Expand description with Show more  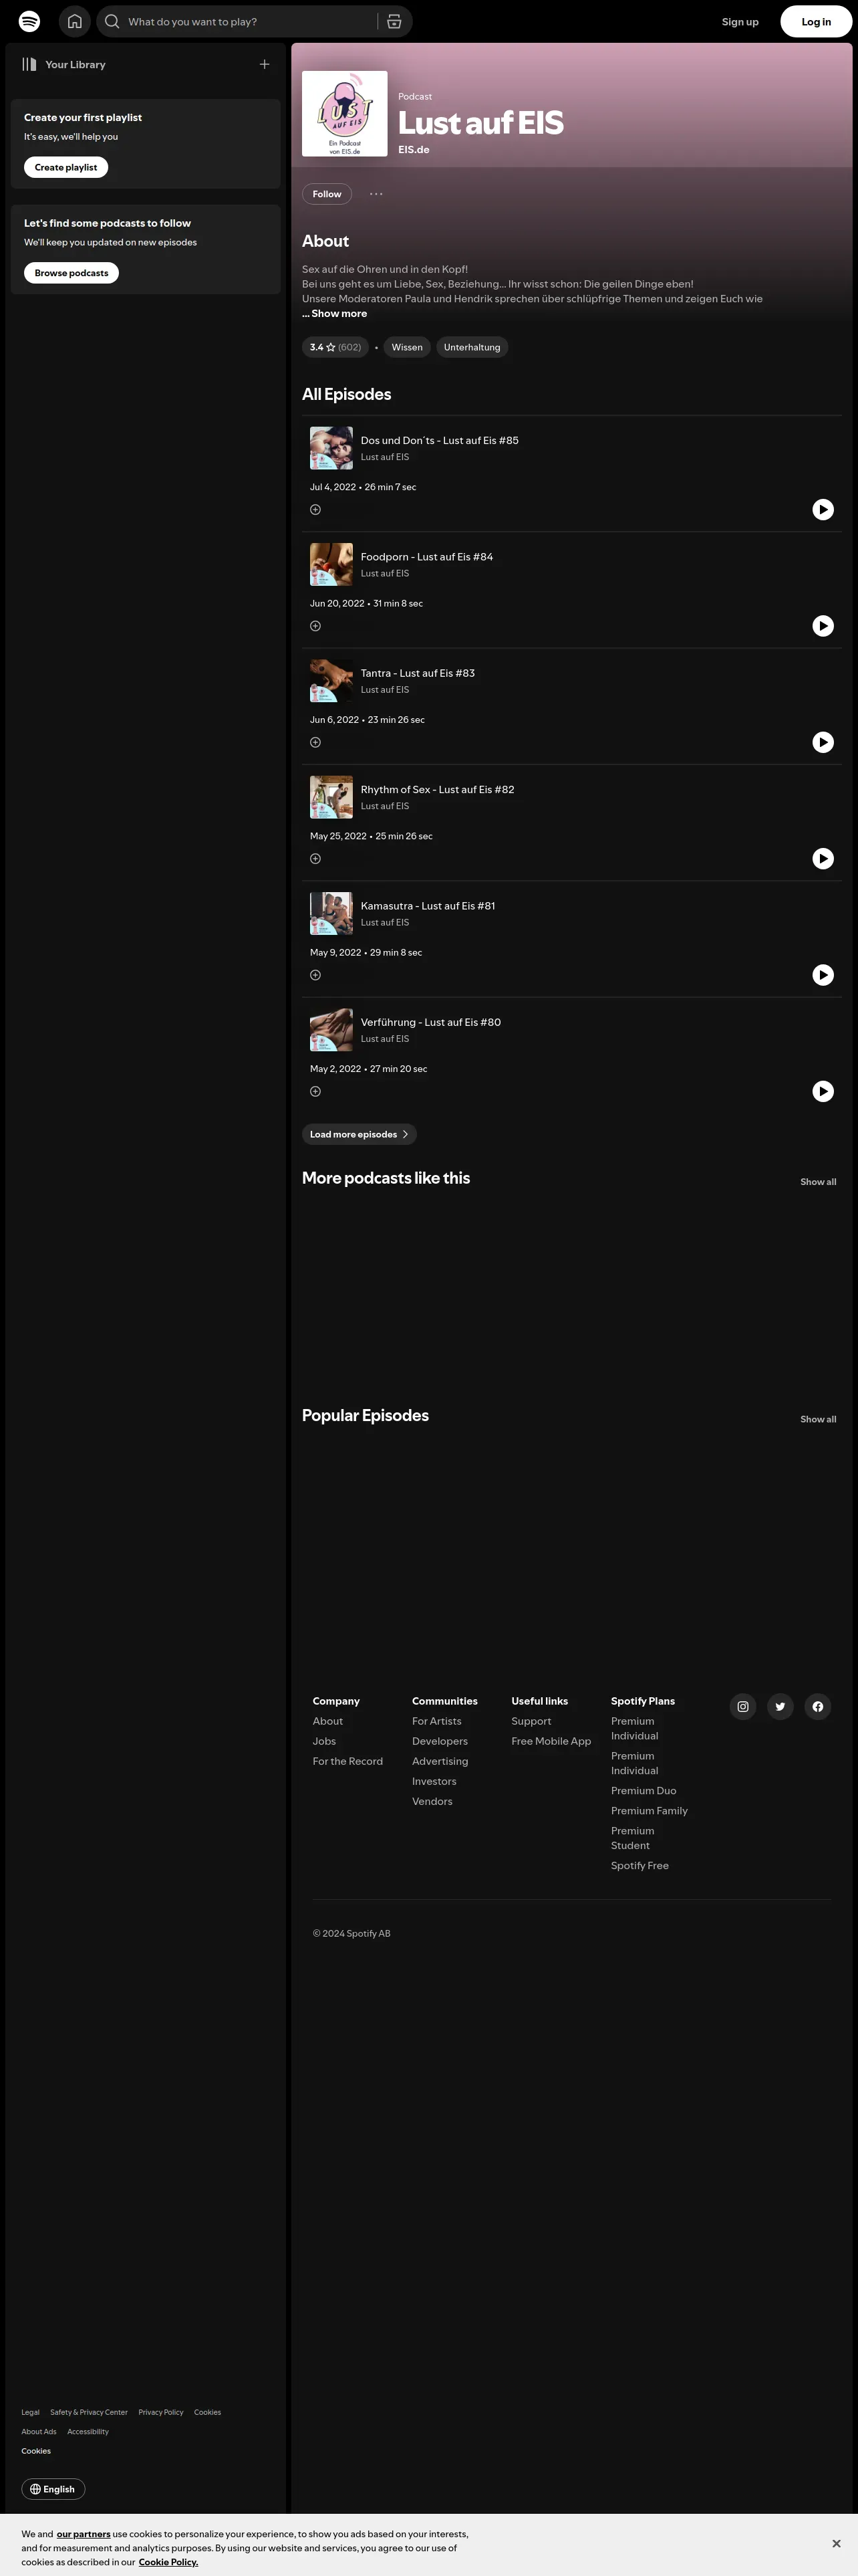pyautogui.click(x=335, y=314)
